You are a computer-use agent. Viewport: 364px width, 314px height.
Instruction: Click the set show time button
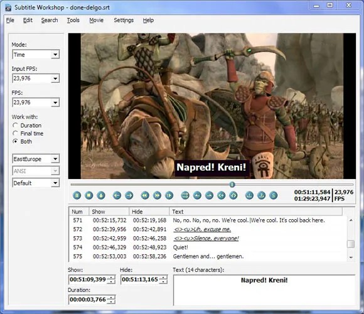[197, 195]
